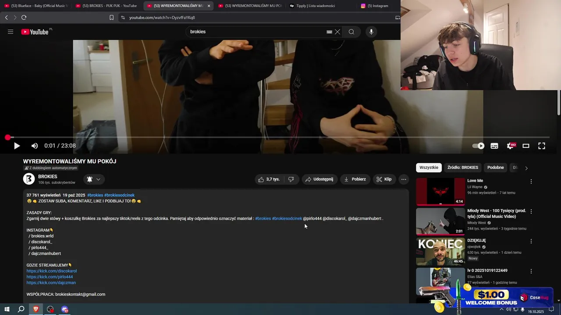Select the Źródło: BROKIES filter chip

point(463,168)
